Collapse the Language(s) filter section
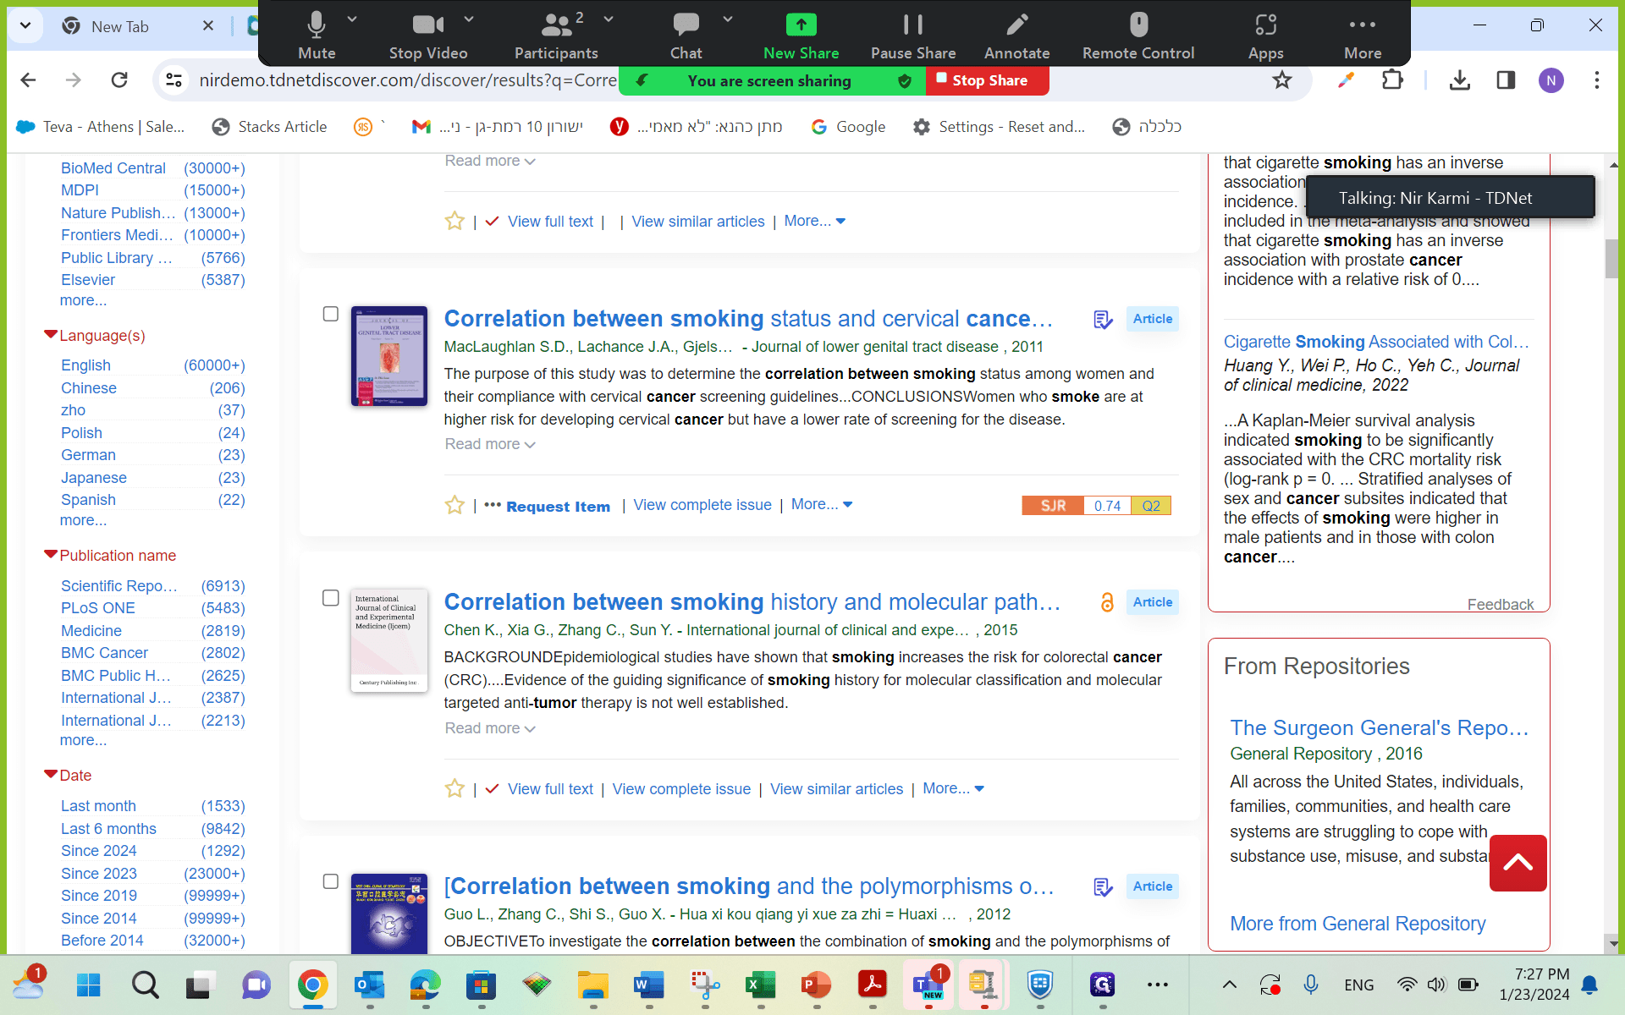Screen dimensions: 1625x1015 (x=51, y=335)
